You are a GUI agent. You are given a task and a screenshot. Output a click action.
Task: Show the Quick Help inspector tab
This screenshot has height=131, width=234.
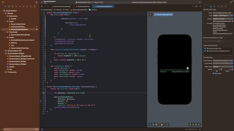(218, 7)
